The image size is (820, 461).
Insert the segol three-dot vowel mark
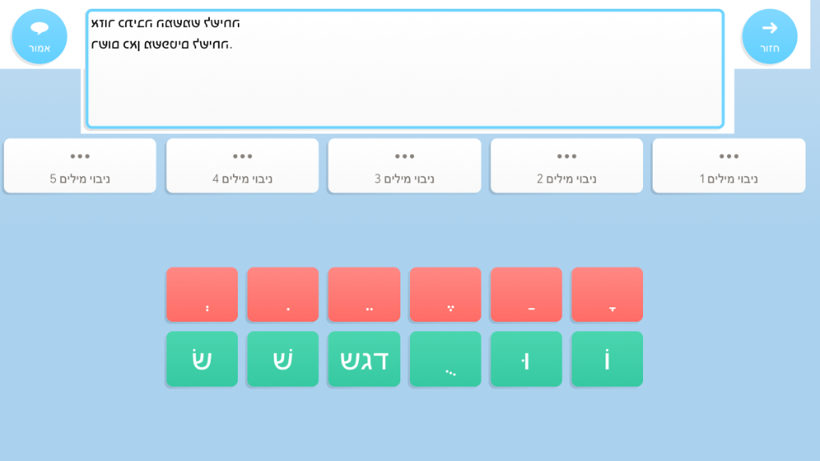click(x=445, y=295)
